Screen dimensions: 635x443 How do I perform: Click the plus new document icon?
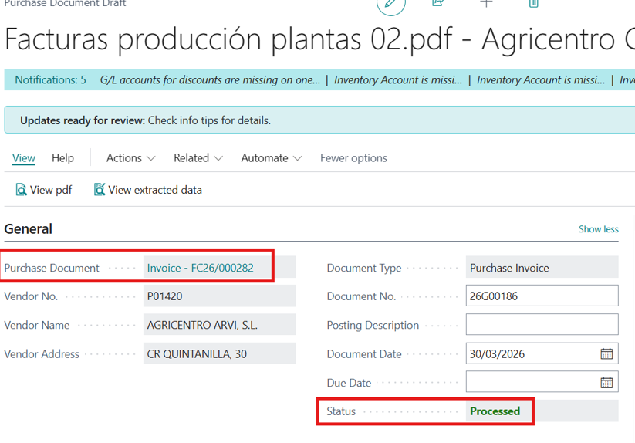[x=486, y=3]
